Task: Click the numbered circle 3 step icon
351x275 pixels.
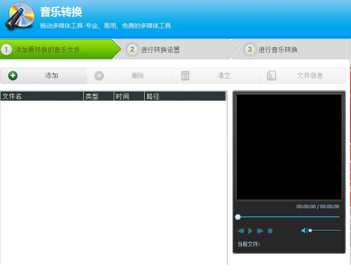Action: click(x=250, y=49)
